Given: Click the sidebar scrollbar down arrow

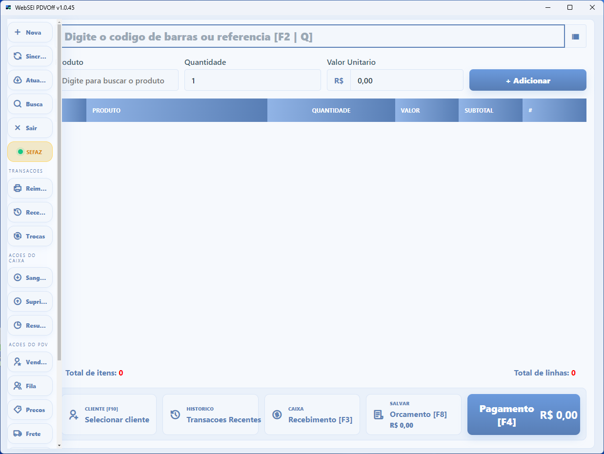Looking at the screenshot, I should pyautogui.click(x=60, y=445).
